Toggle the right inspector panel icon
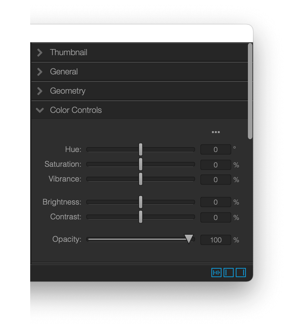Image resolution: width=289 pixels, height=329 pixels. click(241, 272)
